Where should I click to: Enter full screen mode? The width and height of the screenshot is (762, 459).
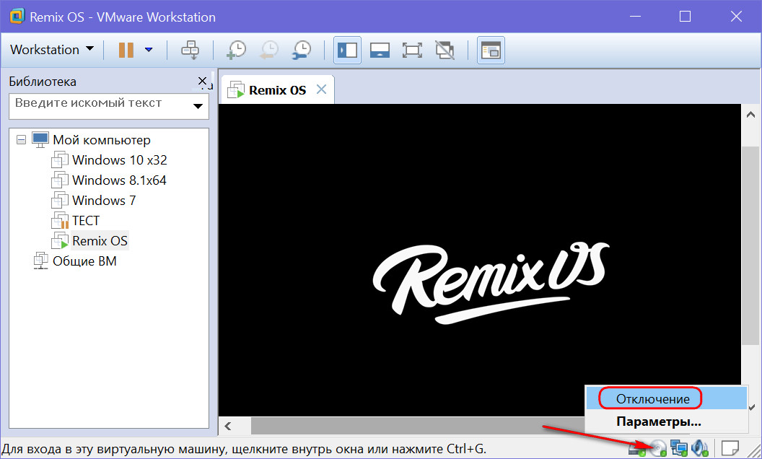point(412,50)
